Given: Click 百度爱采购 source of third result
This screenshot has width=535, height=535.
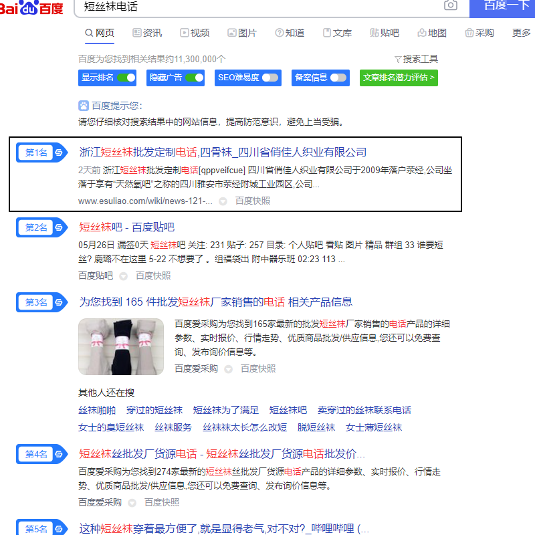Looking at the screenshot, I should click(196, 368).
